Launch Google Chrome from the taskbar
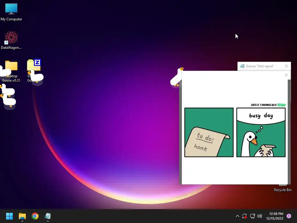The image size is (297, 223). [35, 216]
